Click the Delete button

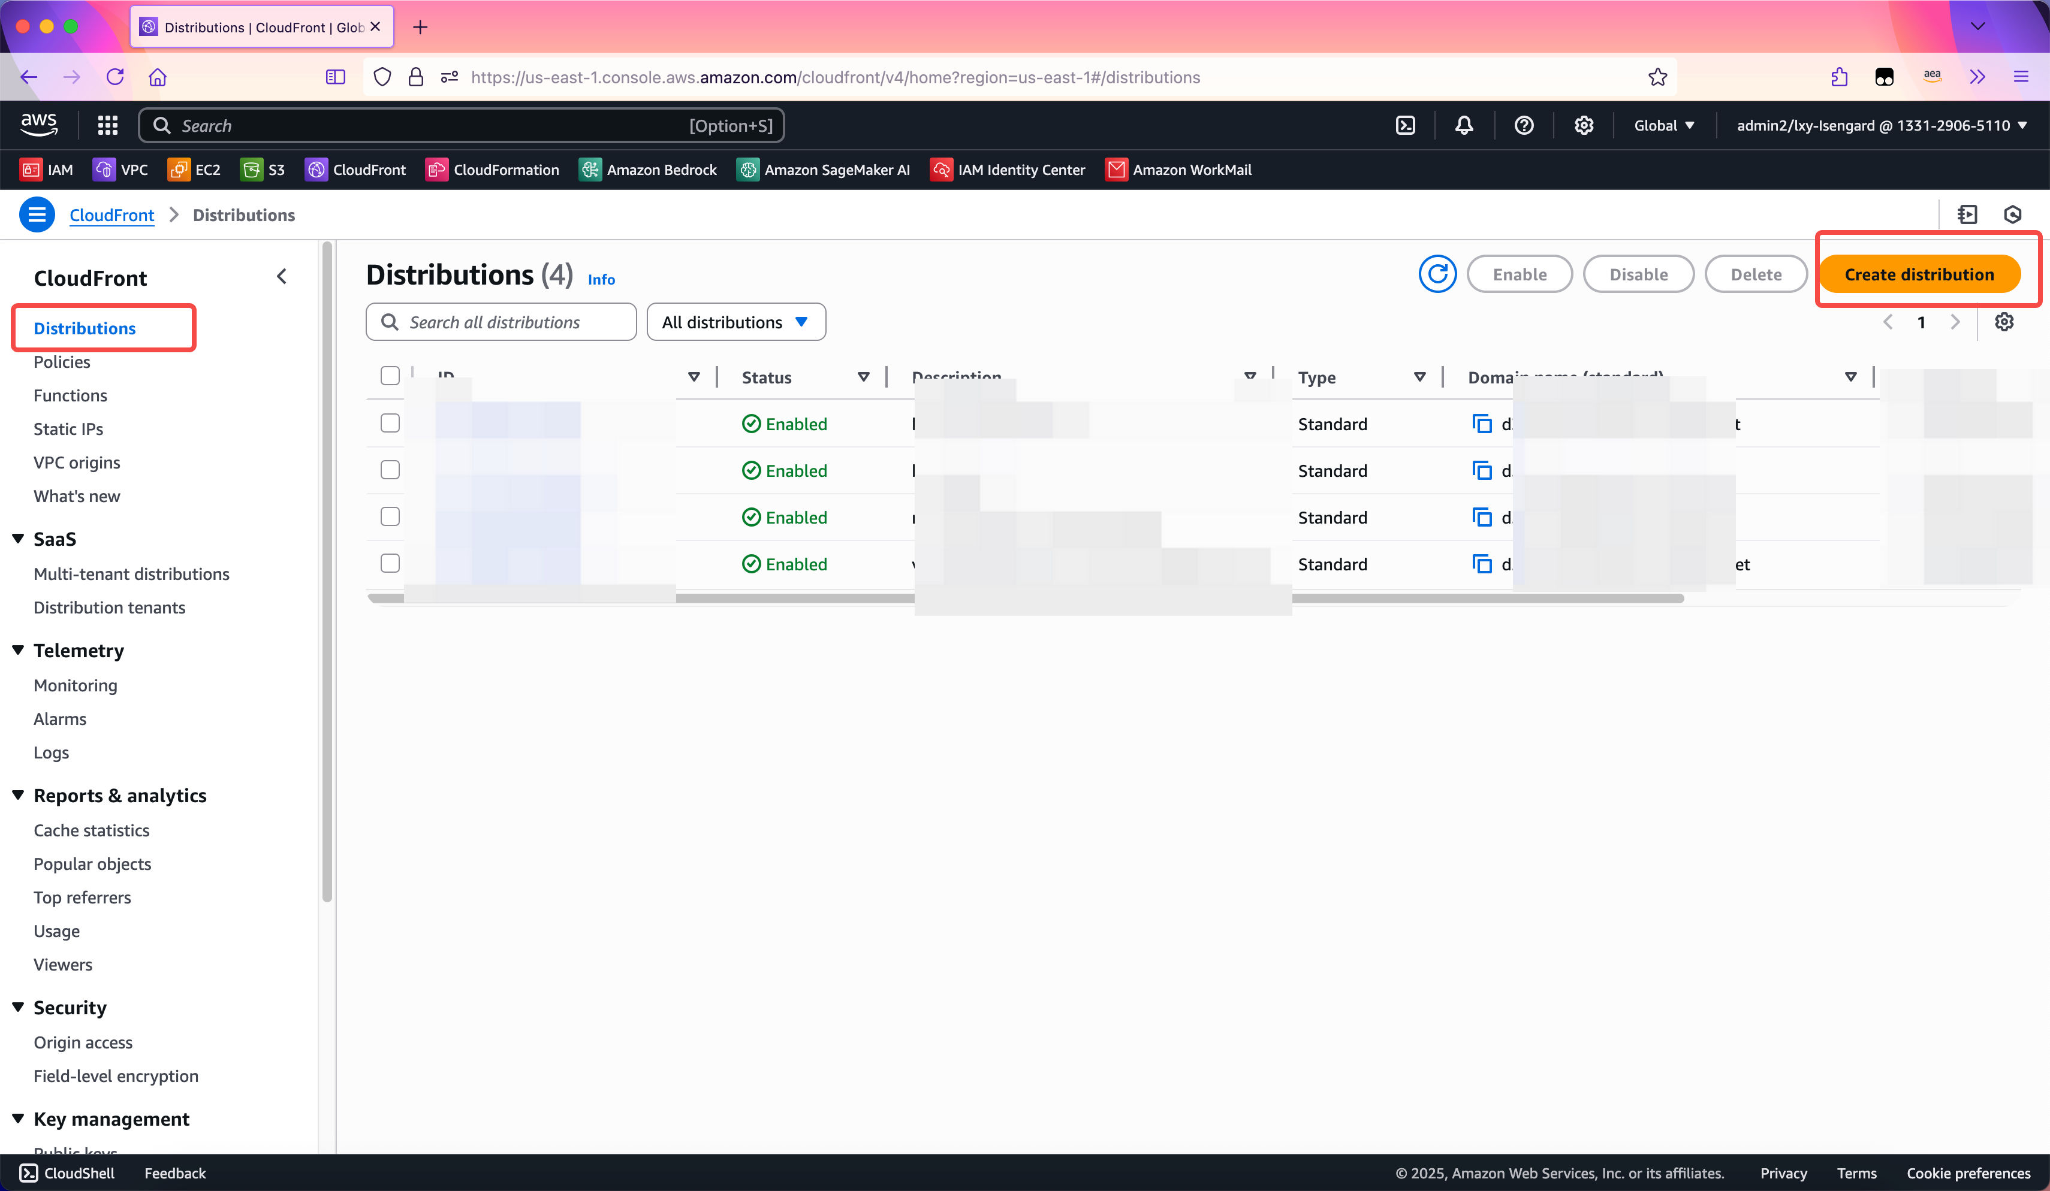[1756, 274]
